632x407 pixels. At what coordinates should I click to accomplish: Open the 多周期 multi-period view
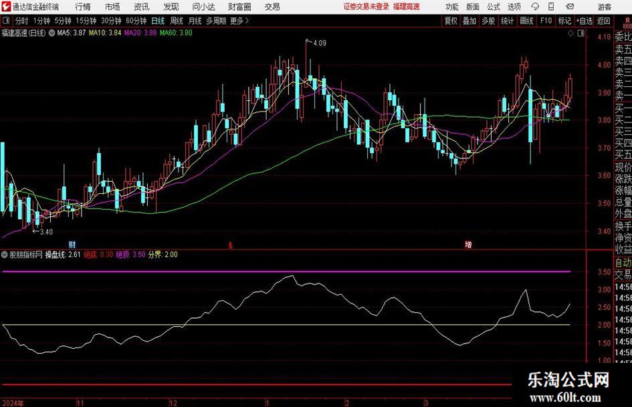pos(216,21)
